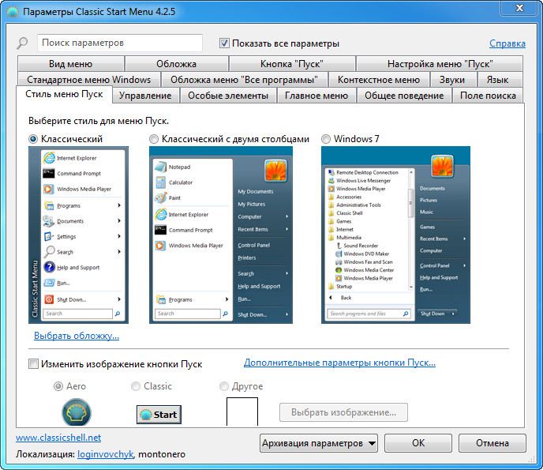Image resolution: width=543 pixels, height=470 pixels.
Task: Click the search magnifier icon beside search field
Action: pyautogui.click(x=22, y=43)
